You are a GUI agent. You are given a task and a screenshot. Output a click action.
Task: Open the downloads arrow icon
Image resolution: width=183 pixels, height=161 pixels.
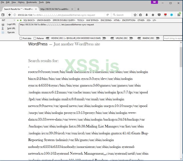click(147, 15)
